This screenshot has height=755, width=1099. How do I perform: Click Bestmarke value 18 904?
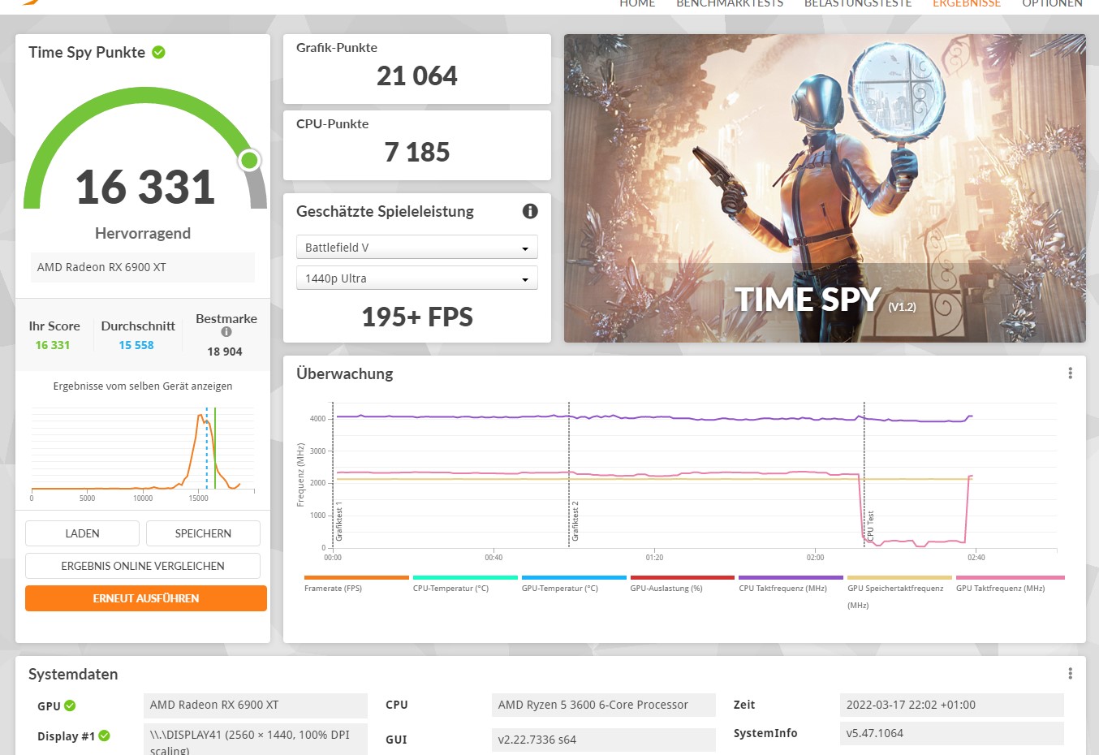[x=225, y=352]
